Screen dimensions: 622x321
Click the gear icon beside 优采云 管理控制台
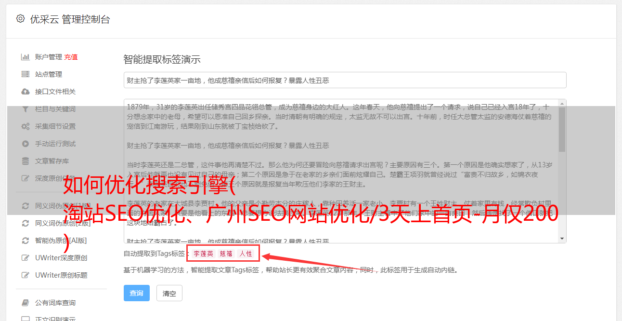pos(20,19)
